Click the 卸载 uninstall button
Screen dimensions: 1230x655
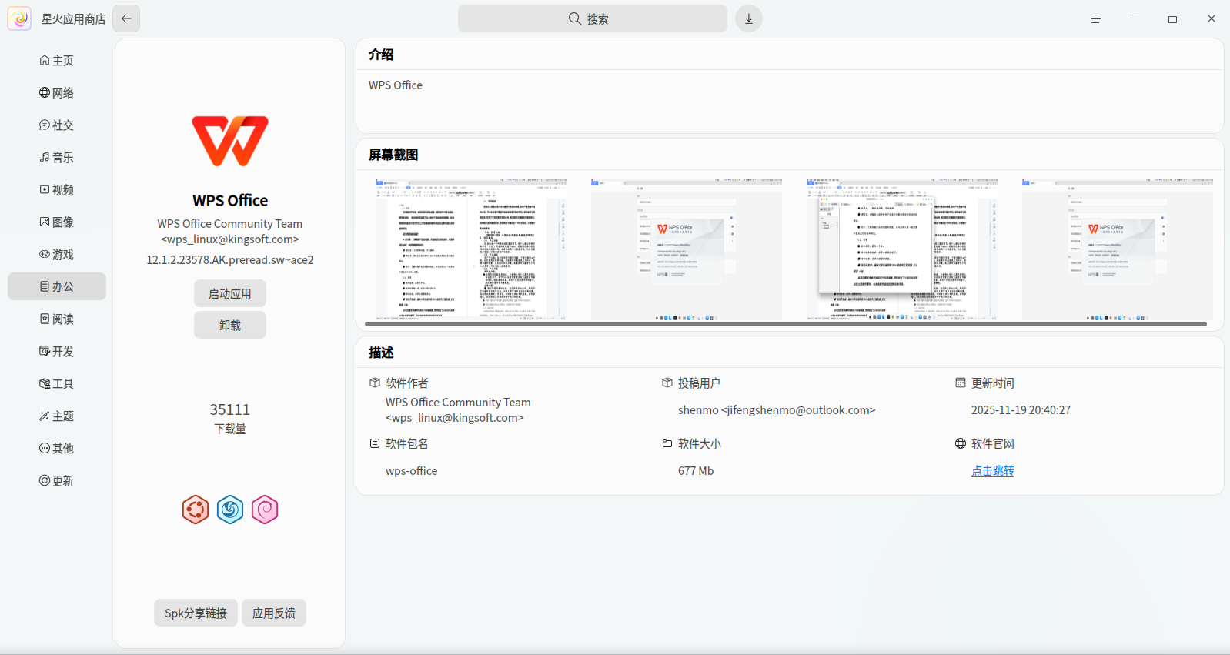coord(230,325)
